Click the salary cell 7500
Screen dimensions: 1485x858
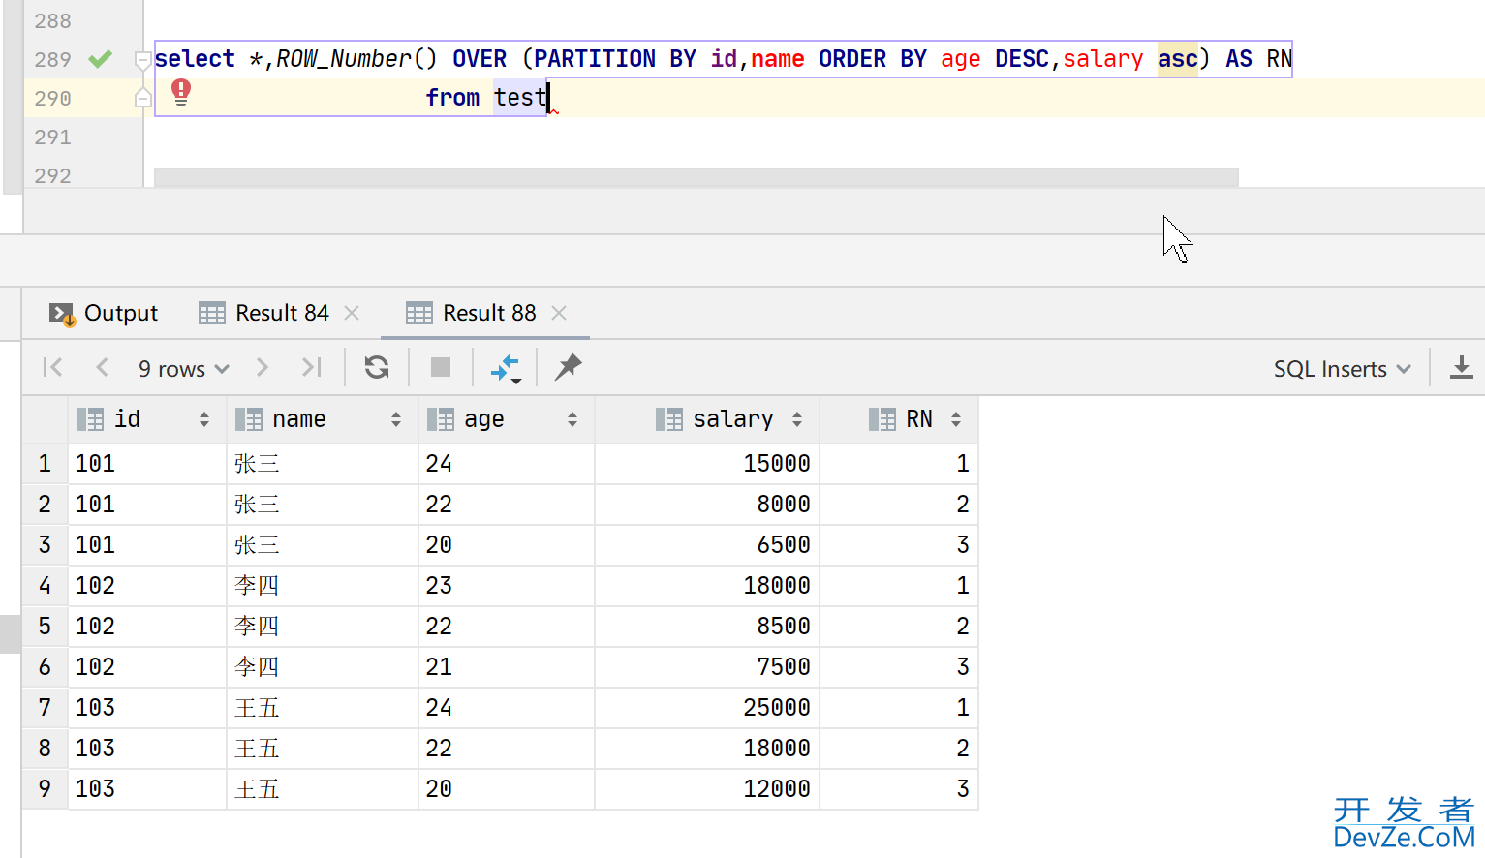coord(707,667)
